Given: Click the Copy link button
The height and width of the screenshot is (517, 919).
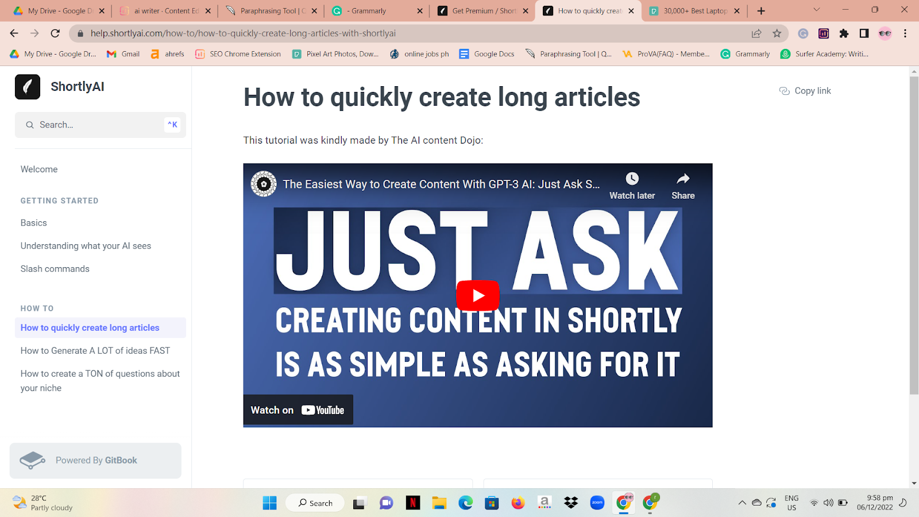Looking at the screenshot, I should click(805, 91).
